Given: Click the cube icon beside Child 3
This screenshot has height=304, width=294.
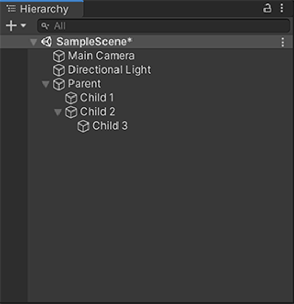Looking at the screenshot, I should click(x=83, y=126).
